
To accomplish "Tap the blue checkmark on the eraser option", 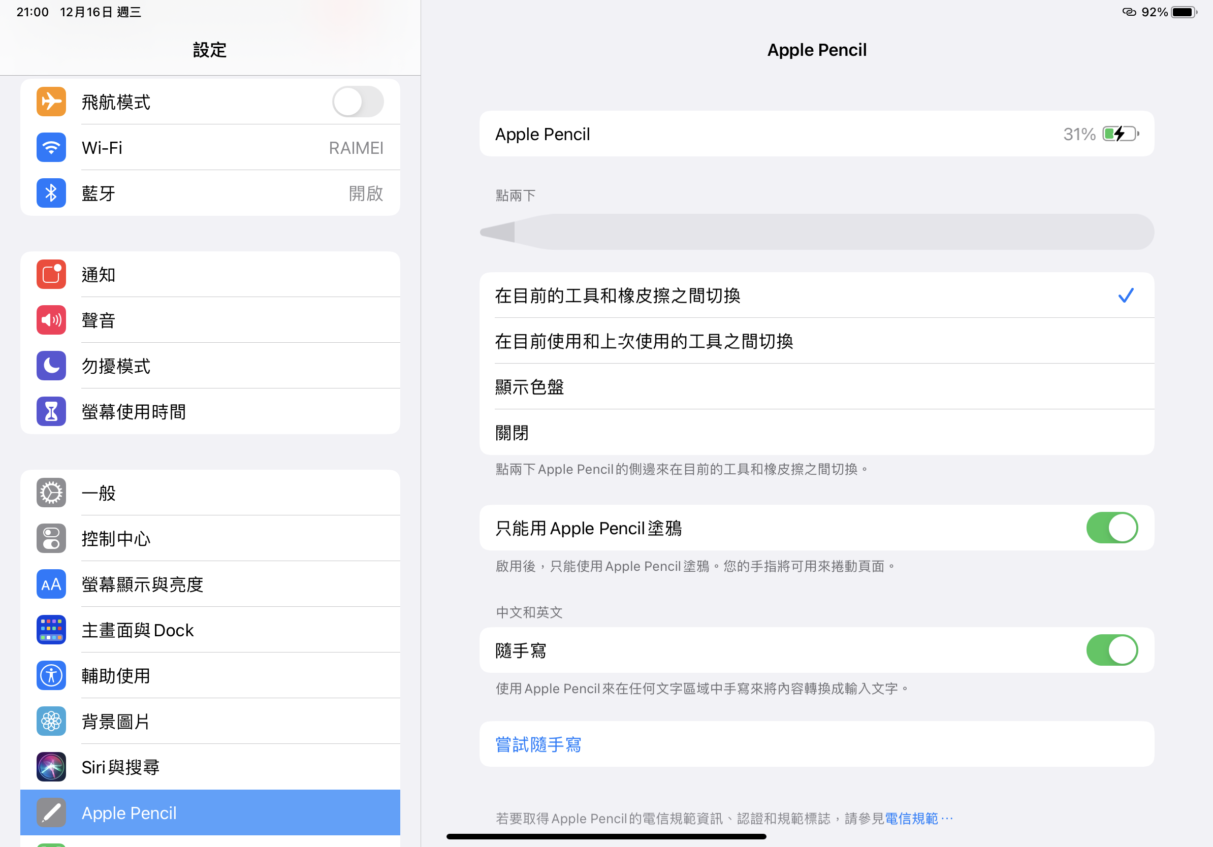I will (x=1126, y=295).
